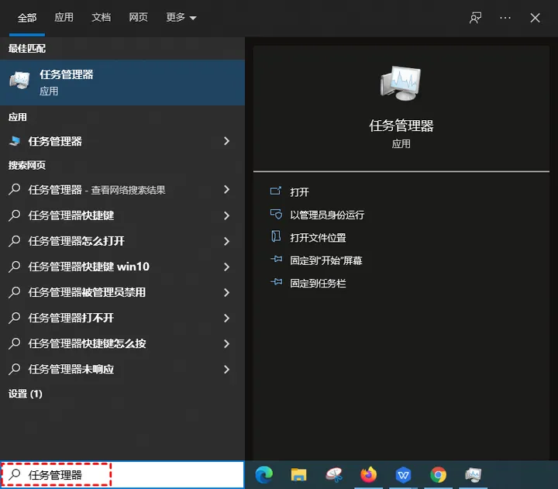Open File Explorer from the taskbar

[298, 475]
